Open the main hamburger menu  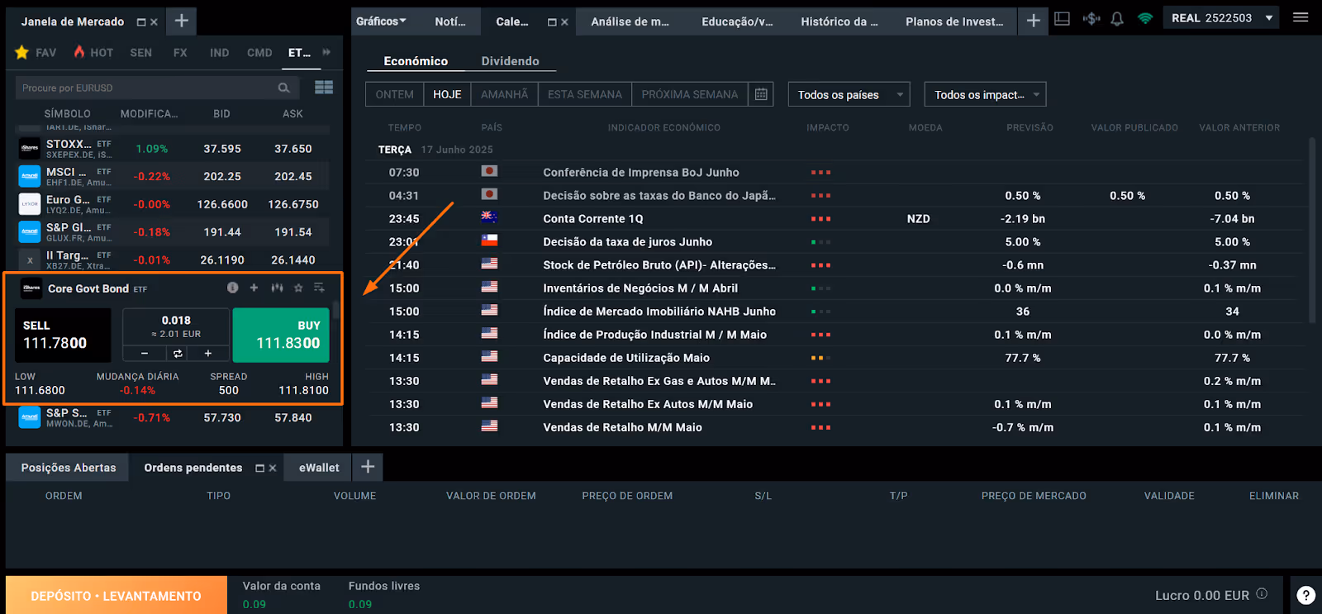[x=1301, y=17]
